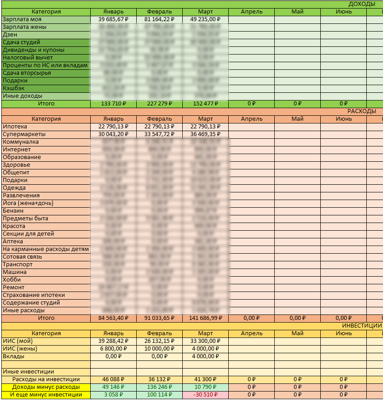Image resolution: width=383 pixels, height=401 pixels.
Task: Click the 'ДОХОДЫ' section header
Action: tap(362, 4)
